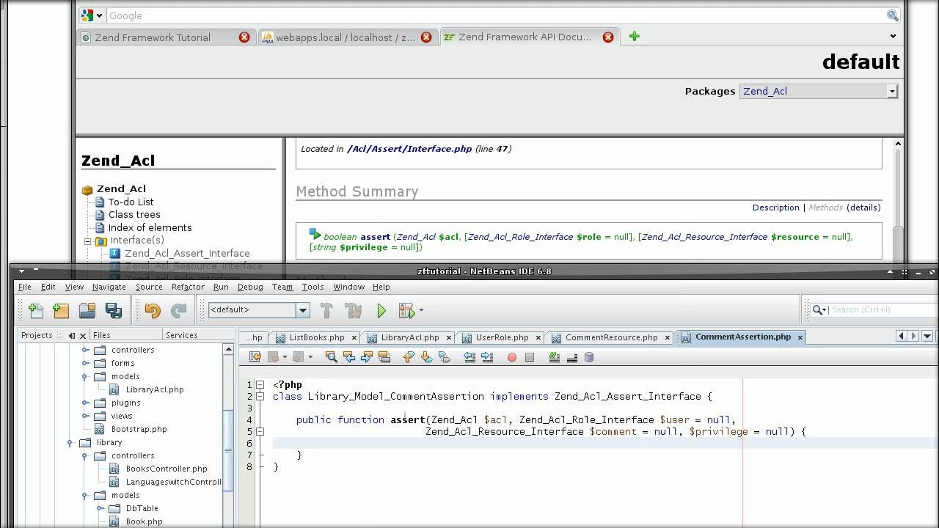
Task: Toggle Bookmark in editor toolbar
Action: coord(444,357)
